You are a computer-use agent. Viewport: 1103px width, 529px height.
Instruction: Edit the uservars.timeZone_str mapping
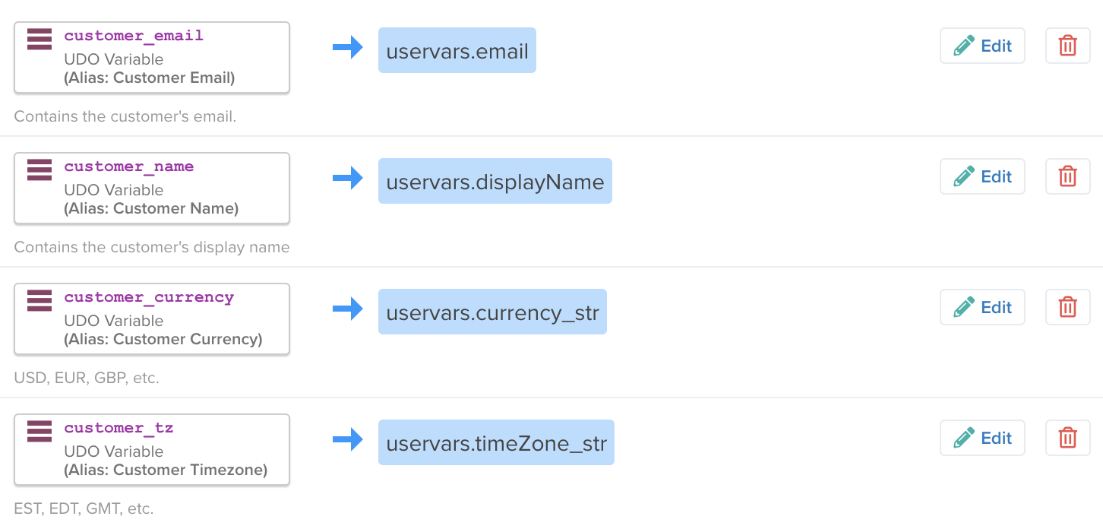982,438
